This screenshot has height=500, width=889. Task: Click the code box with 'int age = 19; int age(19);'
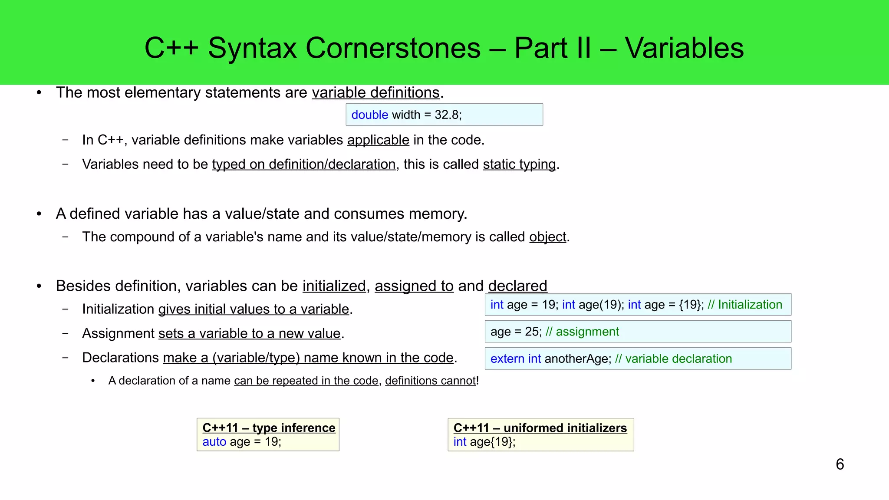[638, 305]
